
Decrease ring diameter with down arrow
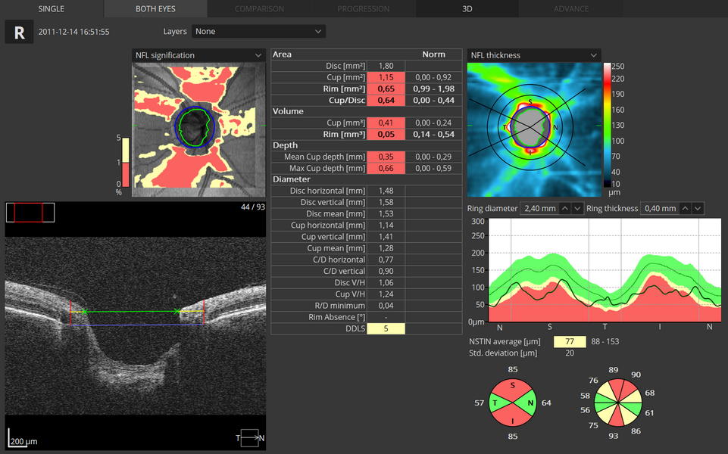[577, 208]
